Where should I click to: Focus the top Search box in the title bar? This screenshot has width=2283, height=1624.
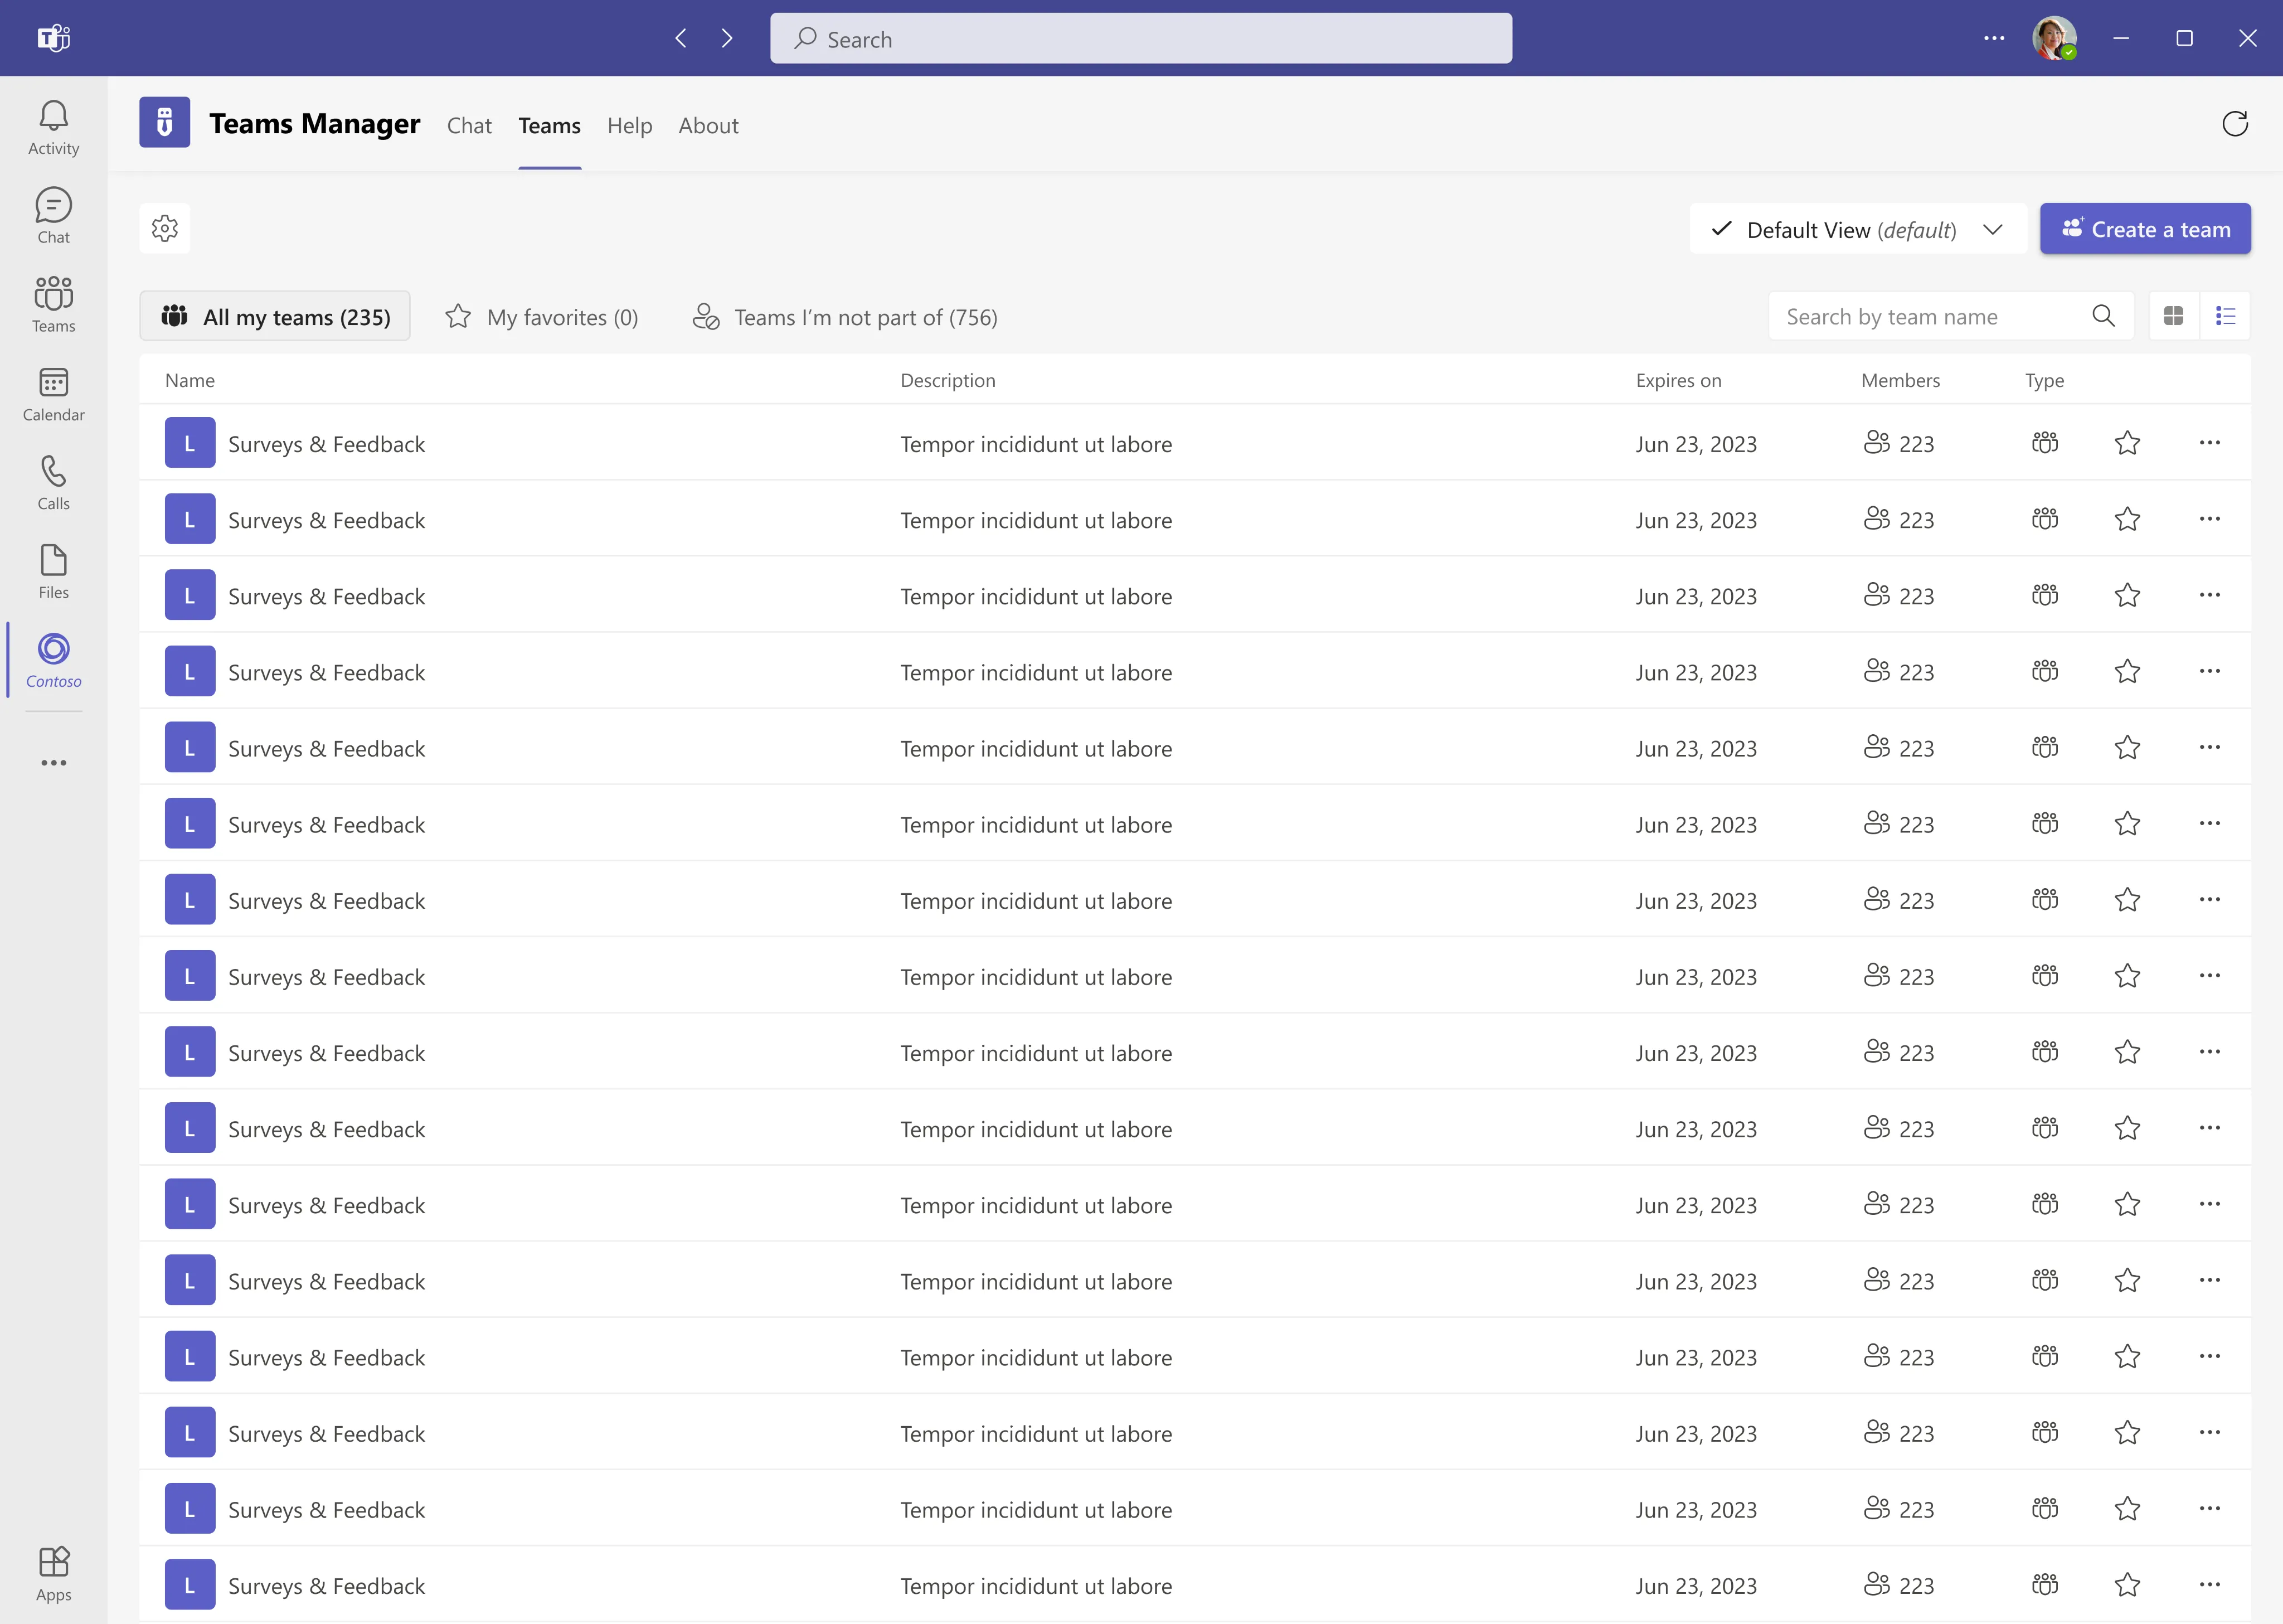coord(1140,38)
